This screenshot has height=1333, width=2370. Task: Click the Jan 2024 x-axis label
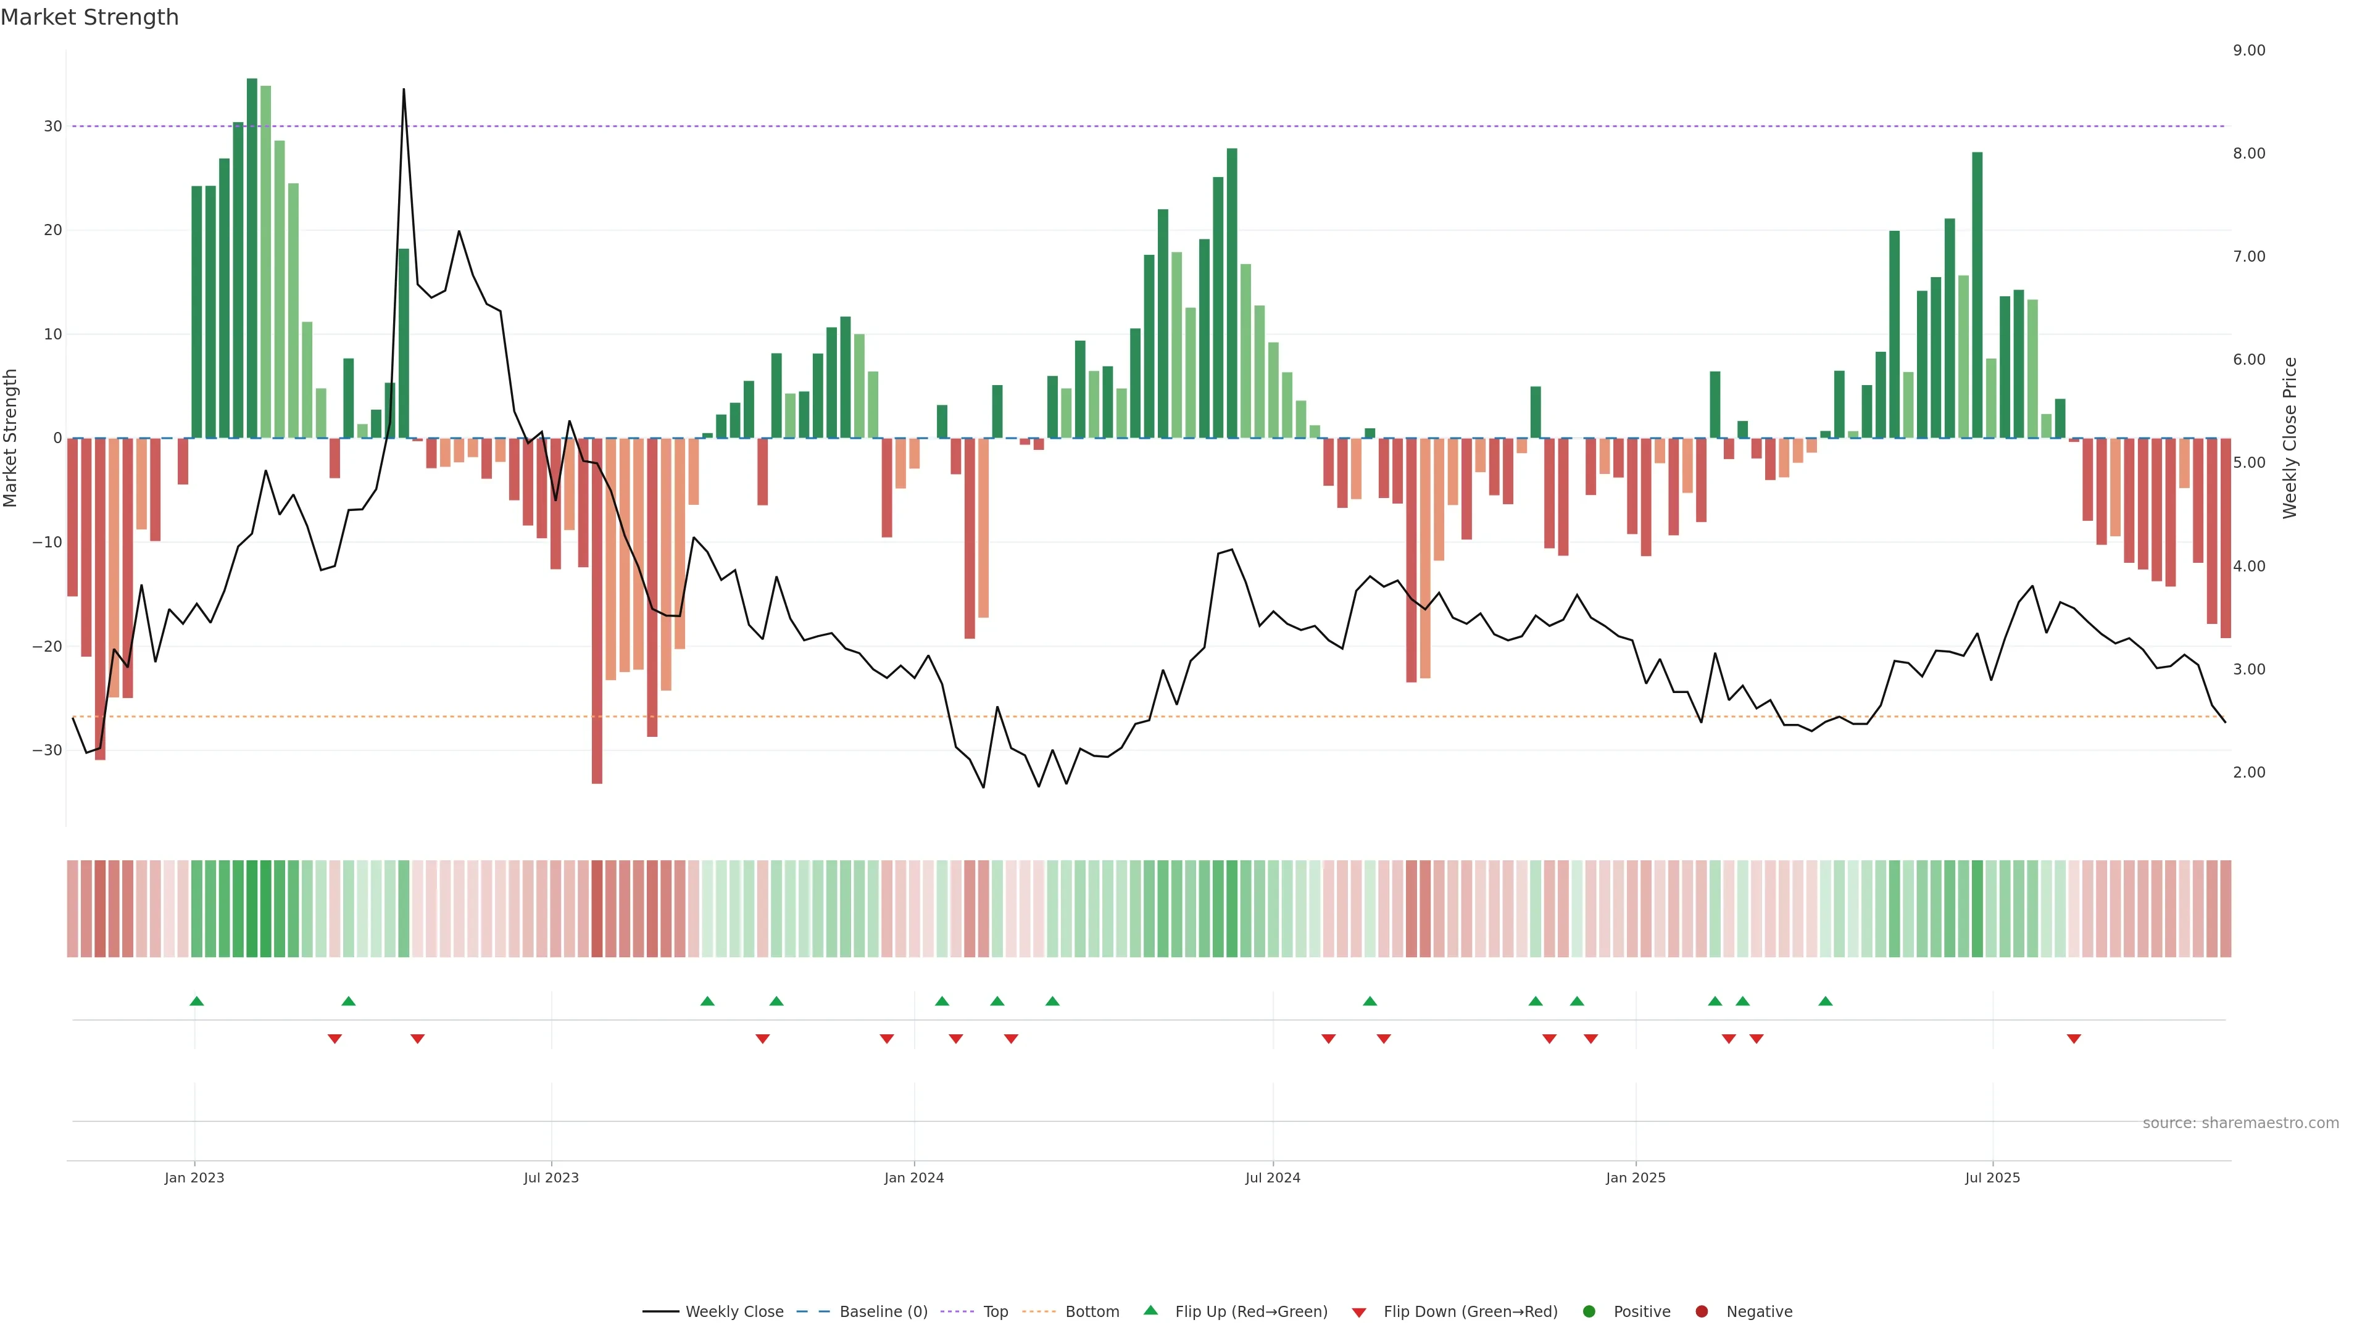913,1177
